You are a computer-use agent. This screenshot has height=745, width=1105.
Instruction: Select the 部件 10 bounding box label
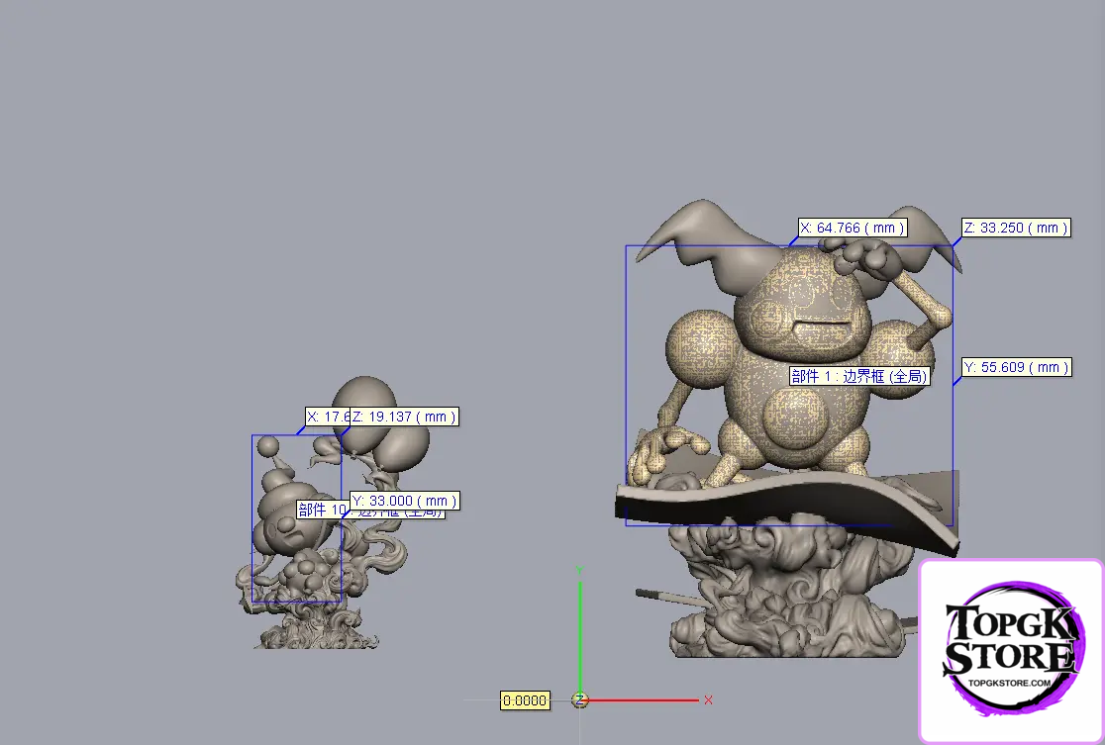point(323,510)
